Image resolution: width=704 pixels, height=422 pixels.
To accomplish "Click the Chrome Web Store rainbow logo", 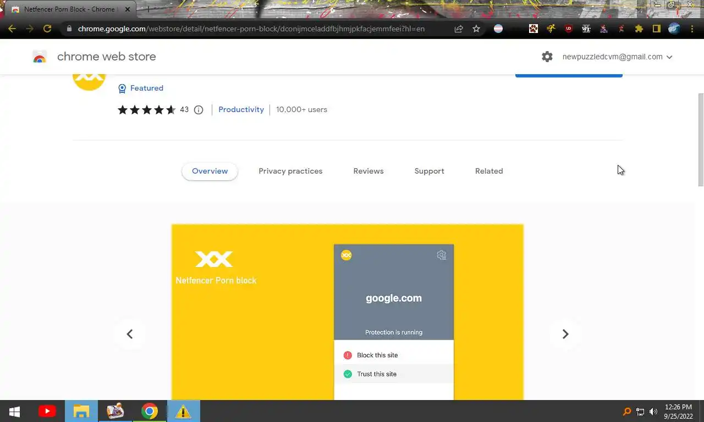I will coord(40,57).
